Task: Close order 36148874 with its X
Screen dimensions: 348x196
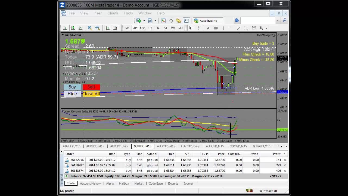Action: click(285, 171)
